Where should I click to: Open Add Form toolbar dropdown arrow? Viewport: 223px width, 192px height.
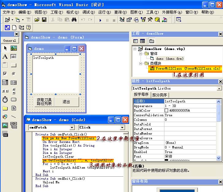tap(23, 20)
